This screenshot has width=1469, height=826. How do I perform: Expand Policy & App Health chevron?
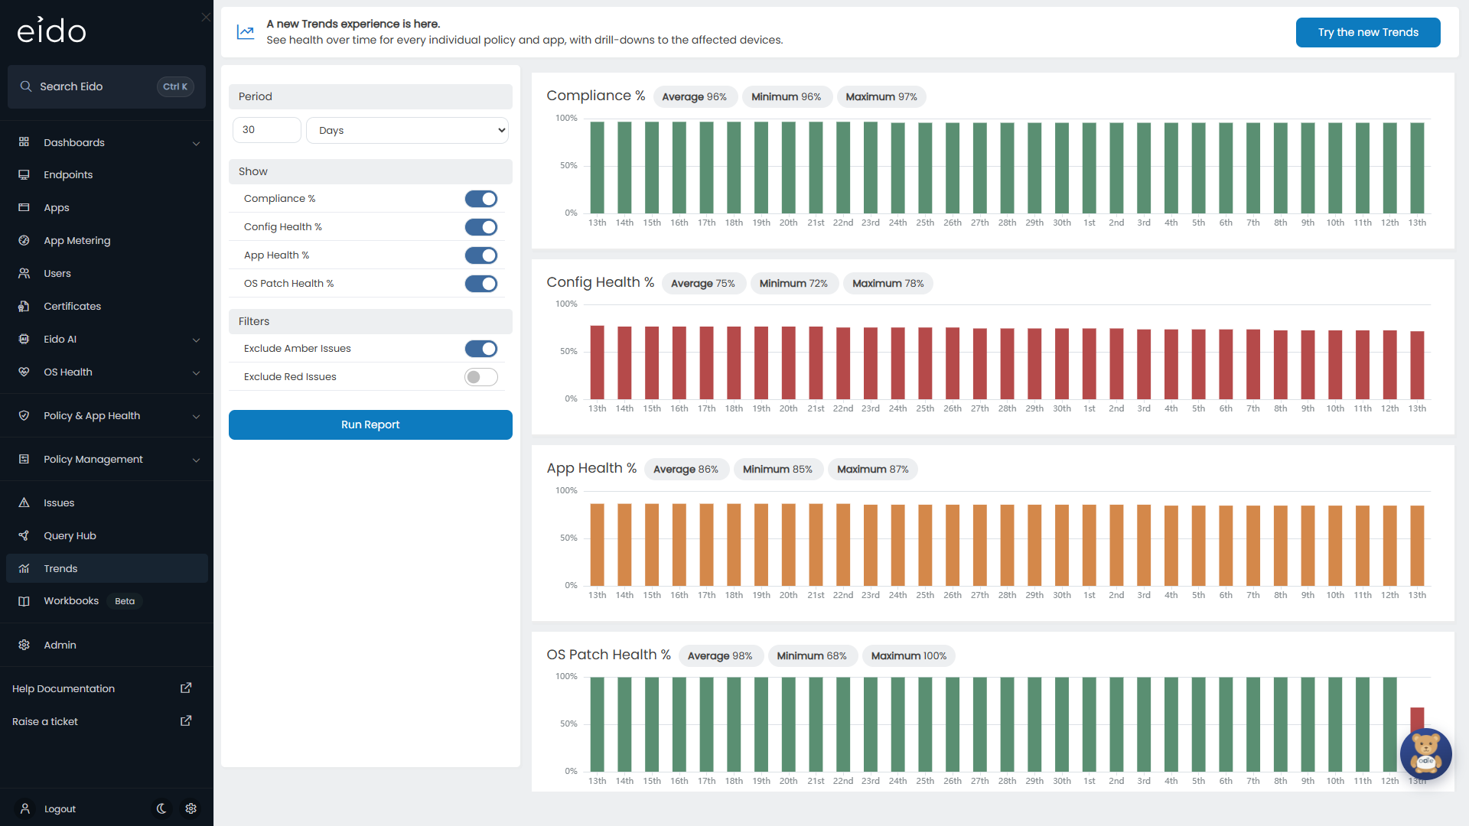(x=196, y=416)
